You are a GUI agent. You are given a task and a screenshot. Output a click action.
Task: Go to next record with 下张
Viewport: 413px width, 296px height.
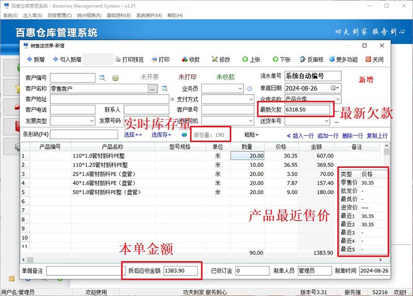(282, 59)
